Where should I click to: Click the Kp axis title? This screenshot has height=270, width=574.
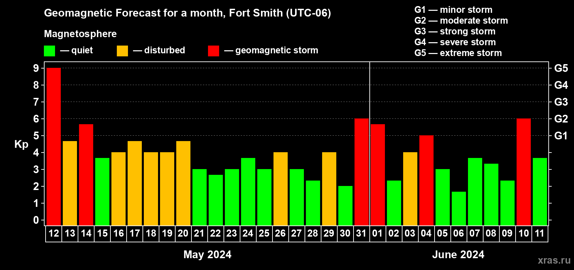coord(21,144)
